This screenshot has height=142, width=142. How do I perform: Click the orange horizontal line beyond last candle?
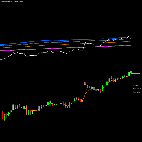135,74
